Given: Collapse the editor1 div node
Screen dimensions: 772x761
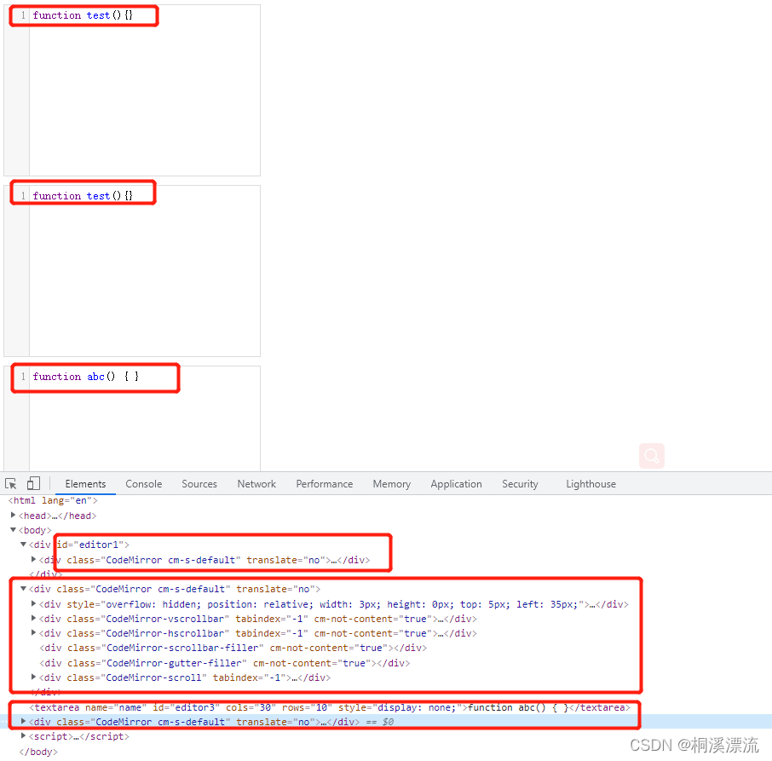Looking at the screenshot, I should tap(23, 545).
